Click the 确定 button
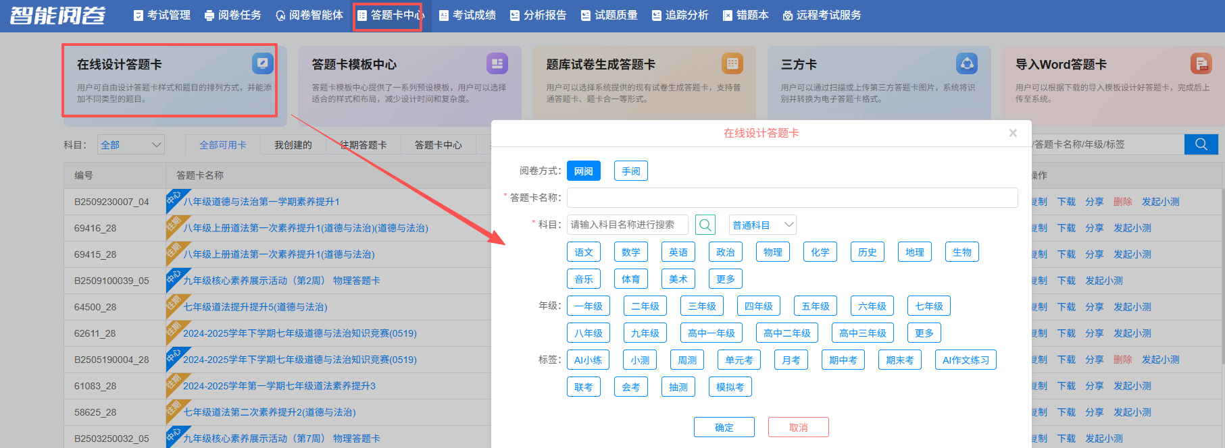1225x448 pixels. pos(724,427)
